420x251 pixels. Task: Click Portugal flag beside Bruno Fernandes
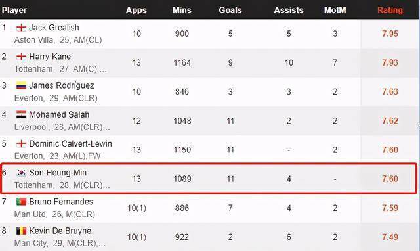click(21, 202)
